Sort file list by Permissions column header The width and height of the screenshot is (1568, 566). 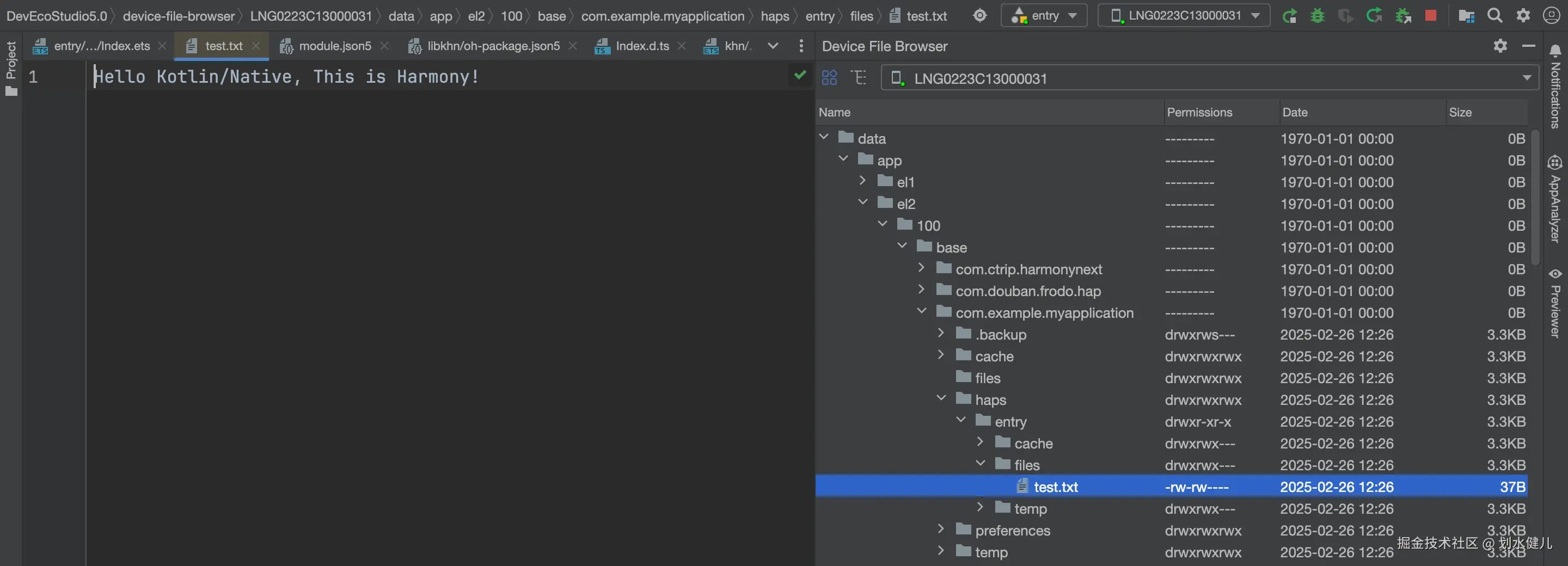click(x=1221, y=112)
